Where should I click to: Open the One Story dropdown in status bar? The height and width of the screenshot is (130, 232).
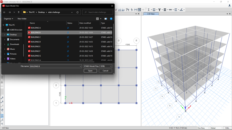(x=204, y=128)
